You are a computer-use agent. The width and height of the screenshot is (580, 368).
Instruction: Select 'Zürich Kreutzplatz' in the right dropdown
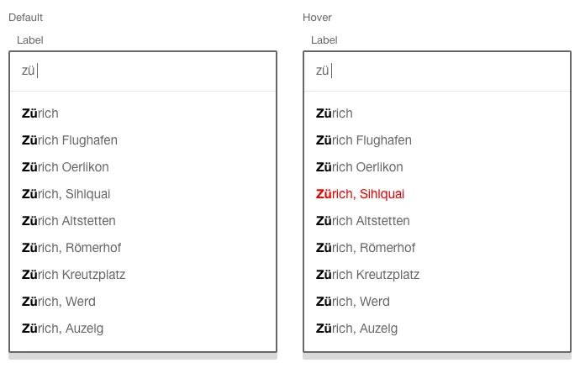pyautogui.click(x=368, y=275)
